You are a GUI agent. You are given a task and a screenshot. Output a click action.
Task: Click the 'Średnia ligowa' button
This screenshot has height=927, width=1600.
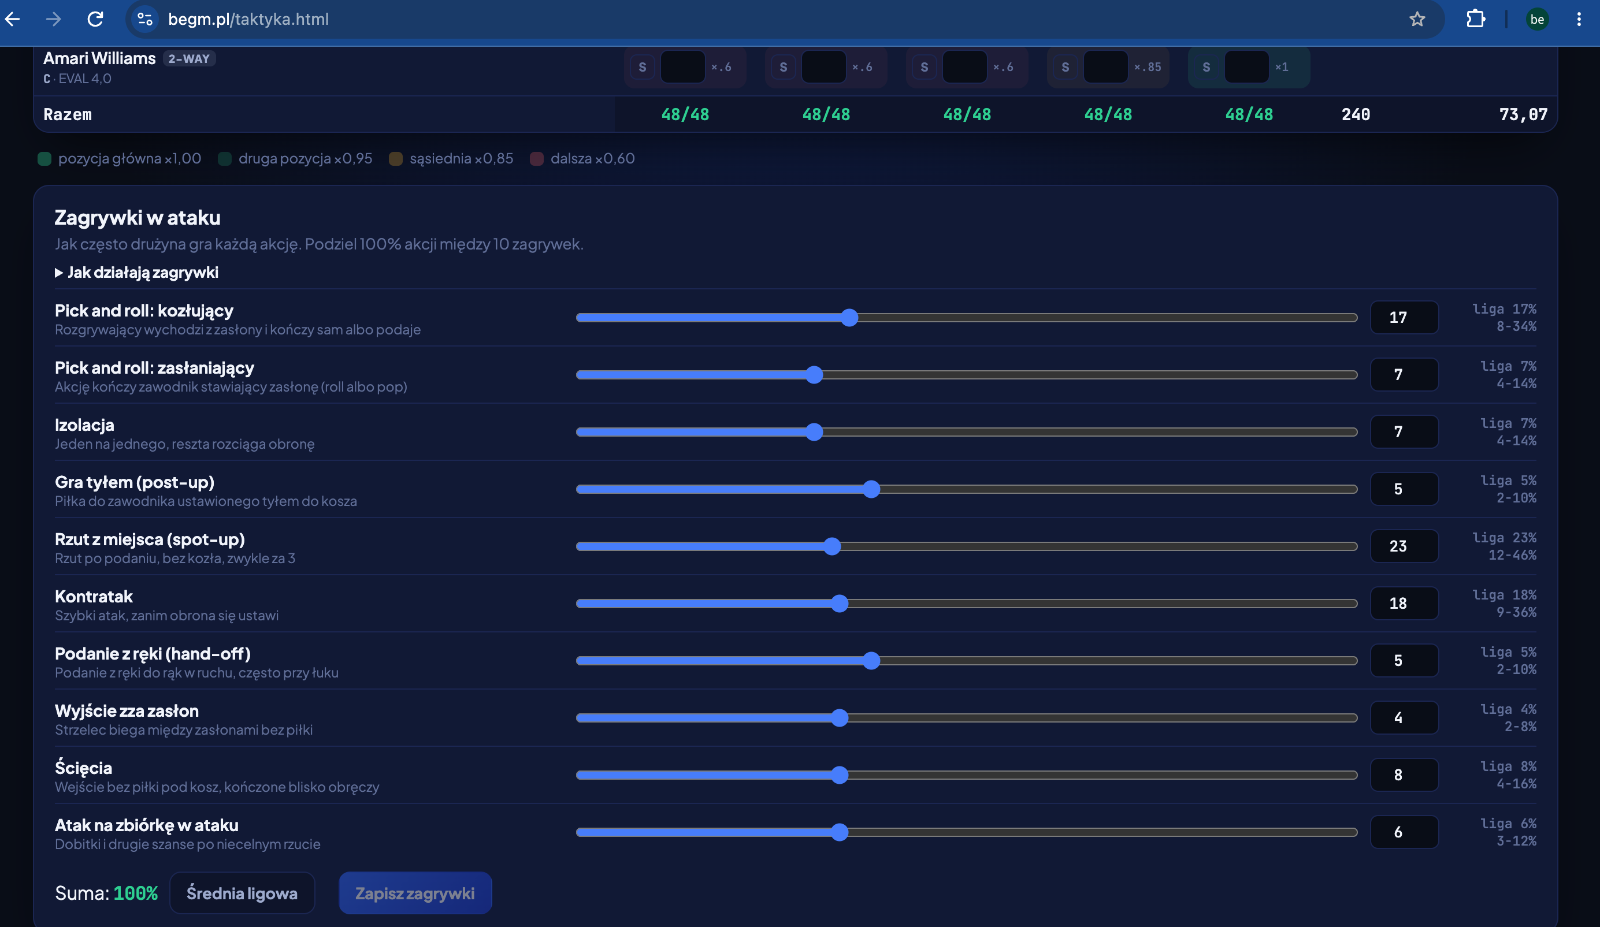coord(242,893)
